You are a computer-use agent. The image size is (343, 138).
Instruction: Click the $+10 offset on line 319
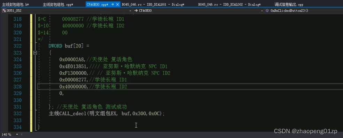point(43,26)
